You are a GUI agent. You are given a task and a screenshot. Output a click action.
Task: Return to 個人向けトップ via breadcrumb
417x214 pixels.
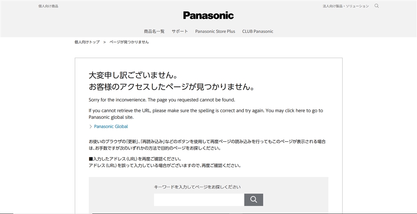point(87,42)
